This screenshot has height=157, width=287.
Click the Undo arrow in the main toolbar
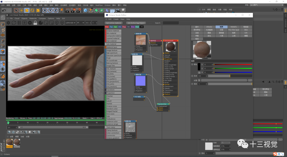coord(4,10)
